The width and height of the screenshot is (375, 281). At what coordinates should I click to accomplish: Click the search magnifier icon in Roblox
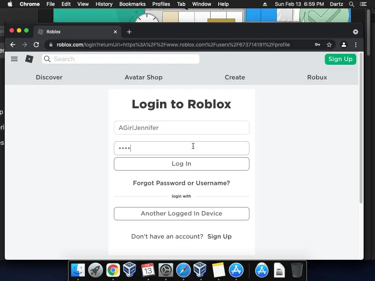click(47, 59)
